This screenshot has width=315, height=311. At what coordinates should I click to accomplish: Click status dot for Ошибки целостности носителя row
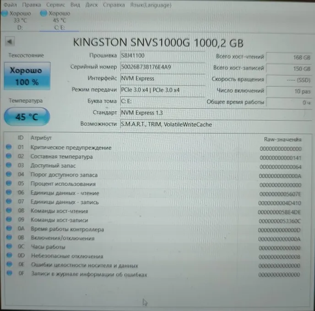click(x=9, y=264)
